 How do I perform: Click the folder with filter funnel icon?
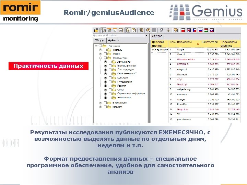(176, 30)
